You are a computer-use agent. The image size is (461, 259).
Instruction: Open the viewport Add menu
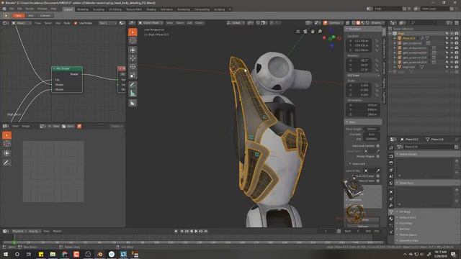tap(189, 23)
